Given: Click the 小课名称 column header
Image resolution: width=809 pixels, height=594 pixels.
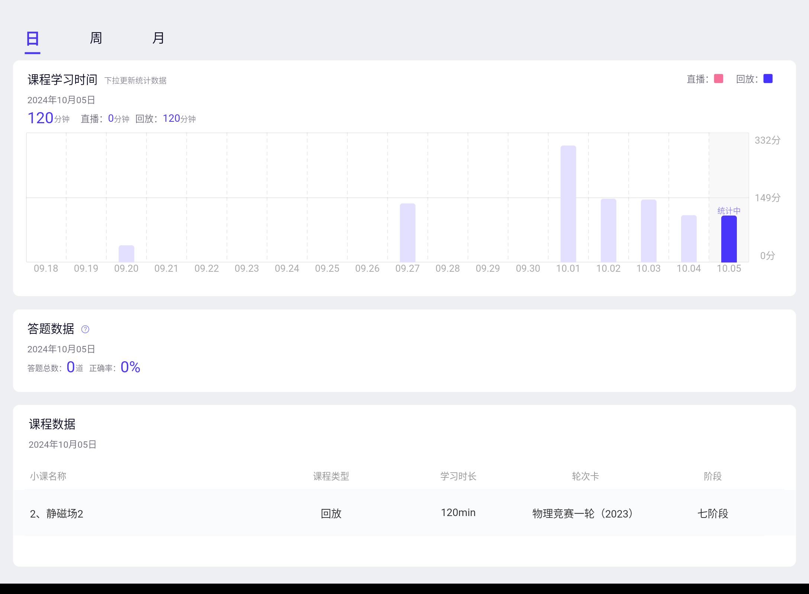Looking at the screenshot, I should (x=48, y=476).
